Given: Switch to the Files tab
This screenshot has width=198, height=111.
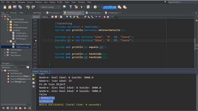Looking at the screenshot, I should (21, 13).
